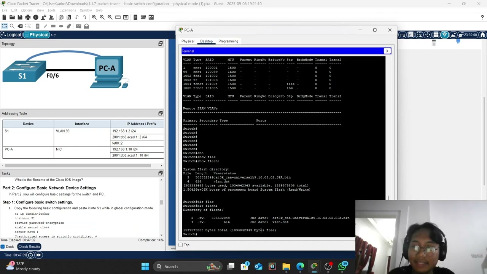Open the Activity Wizard toolbar icon
This screenshot has height=274, width=487.
tap(51, 17)
